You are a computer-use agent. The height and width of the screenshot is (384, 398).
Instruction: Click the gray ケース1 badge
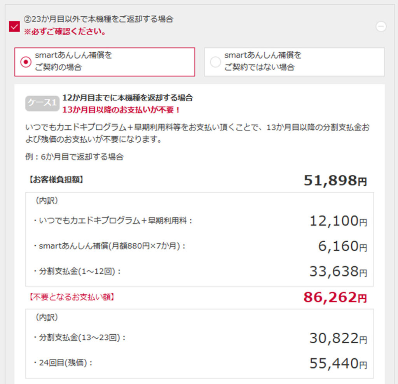[x=42, y=103]
